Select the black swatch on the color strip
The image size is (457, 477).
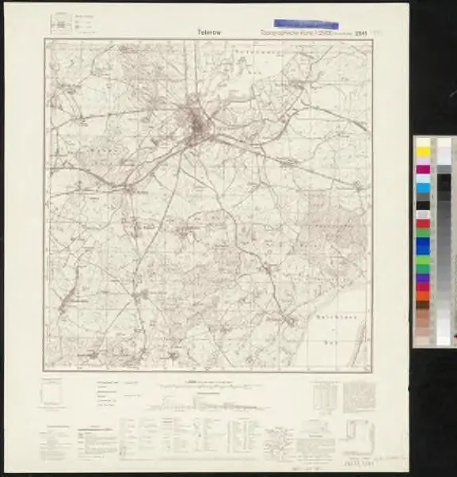423,205
